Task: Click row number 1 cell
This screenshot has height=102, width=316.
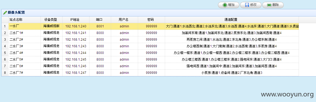Action: (x=5, y=26)
